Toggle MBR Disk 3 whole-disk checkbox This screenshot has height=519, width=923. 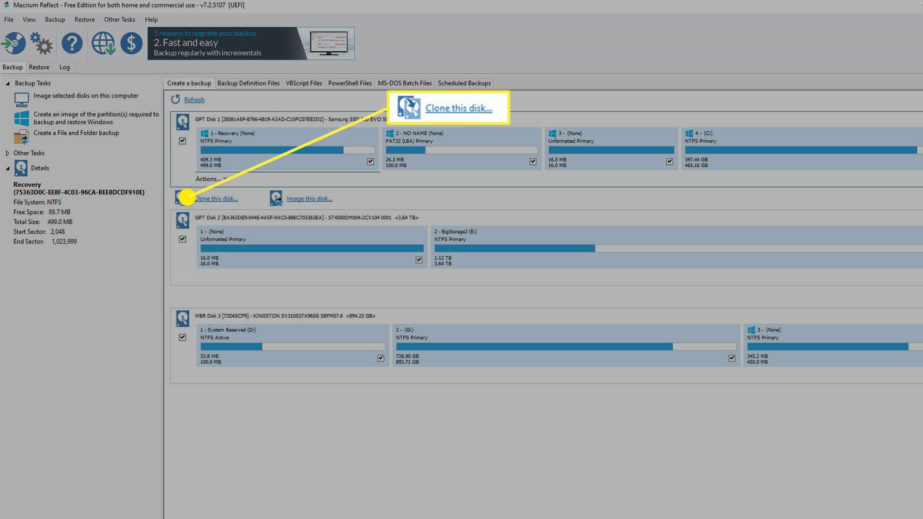[182, 337]
